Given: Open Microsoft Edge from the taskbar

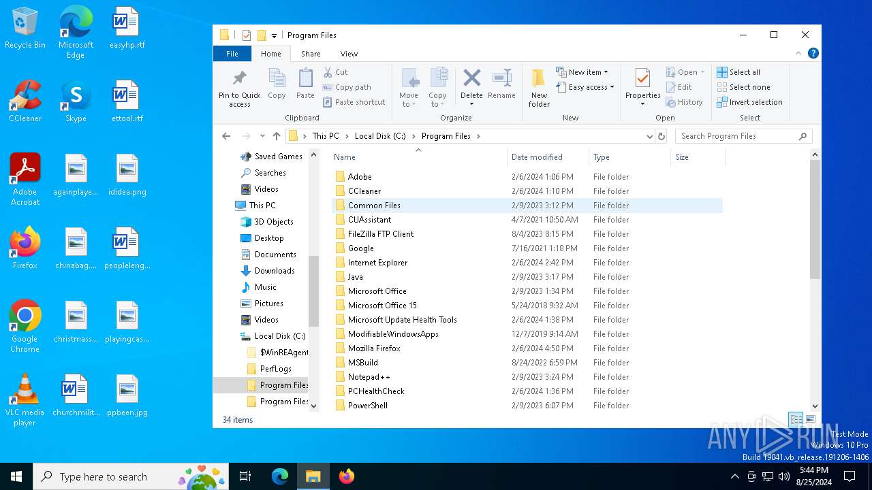Looking at the screenshot, I should tap(280, 476).
